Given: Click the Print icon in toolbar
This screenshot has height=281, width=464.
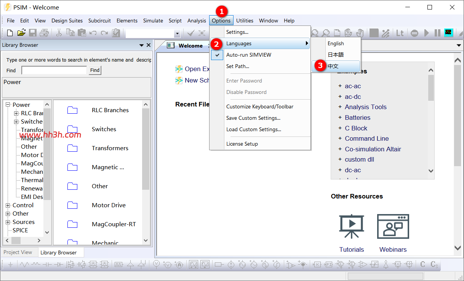Looking at the screenshot, I should point(44,33).
